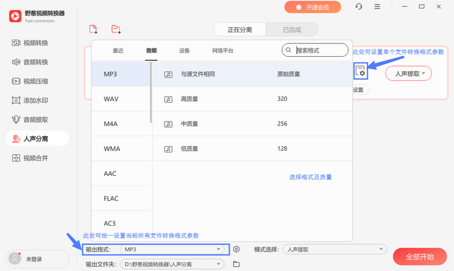The height and width of the screenshot is (271, 454).
Task: Open 添加水印 in sidebar
Action: (x=30, y=100)
